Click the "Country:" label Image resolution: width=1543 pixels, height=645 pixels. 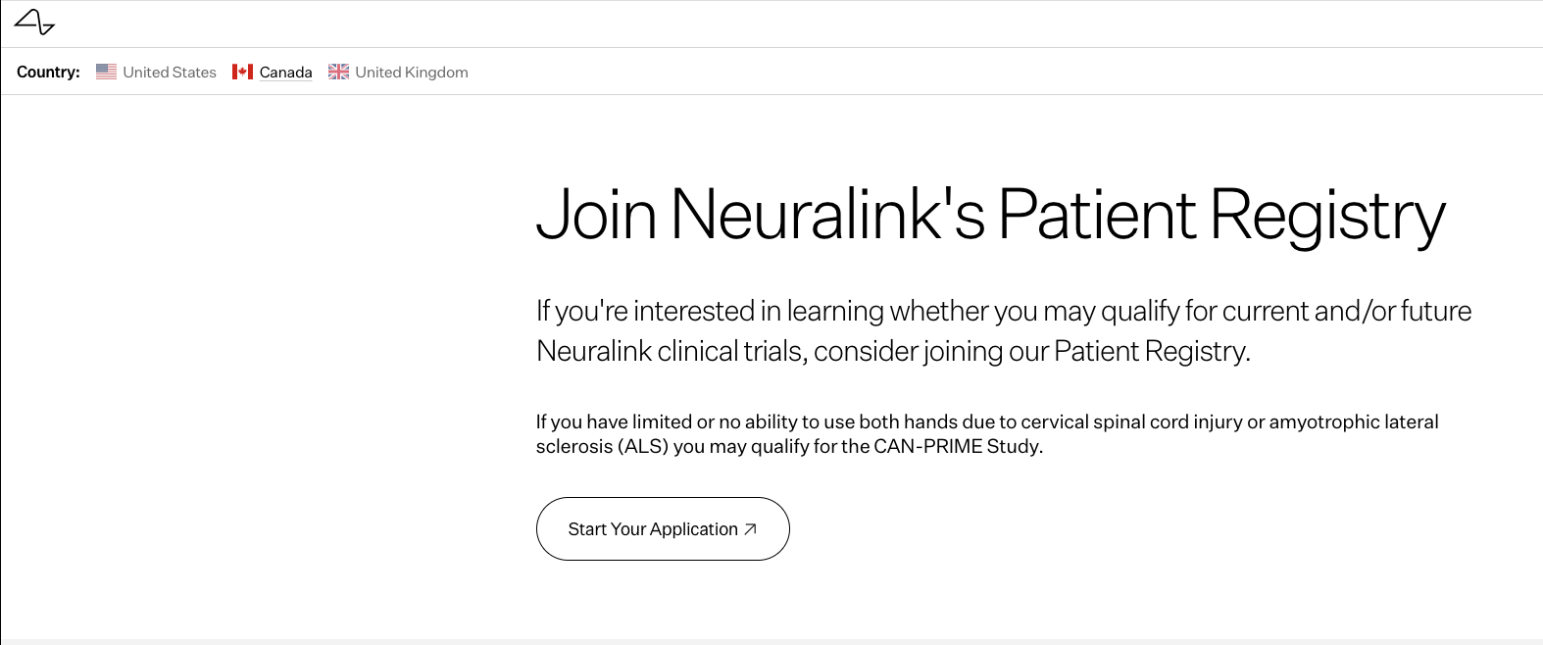coord(48,73)
